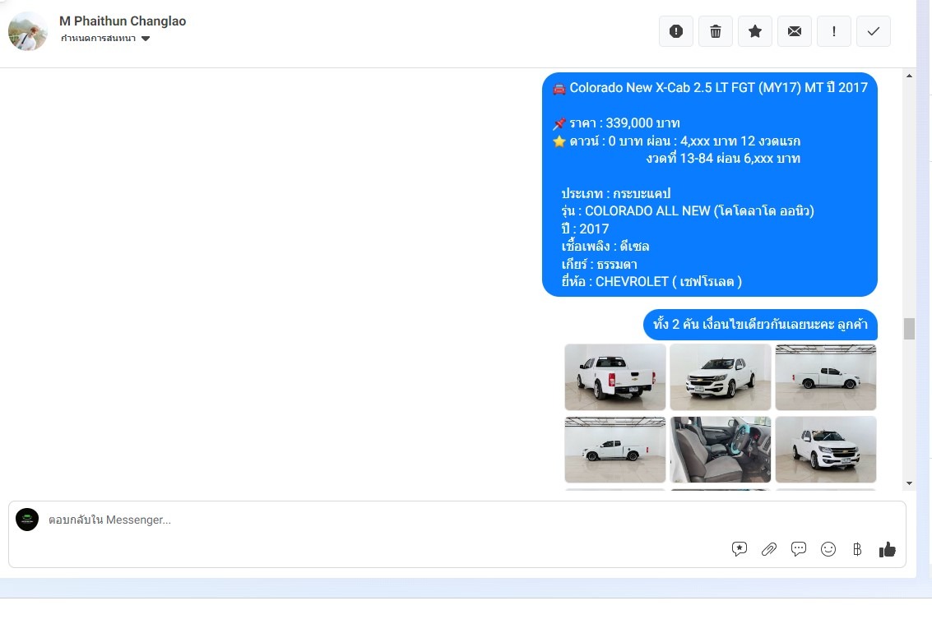Open the emoji picker
The image size is (932, 633).
[x=828, y=549]
